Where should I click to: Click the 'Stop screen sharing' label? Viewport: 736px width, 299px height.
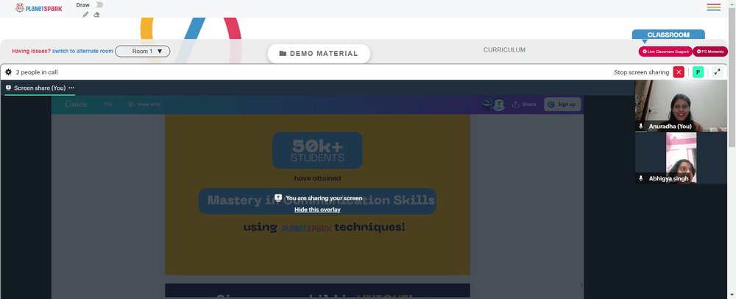pos(641,72)
